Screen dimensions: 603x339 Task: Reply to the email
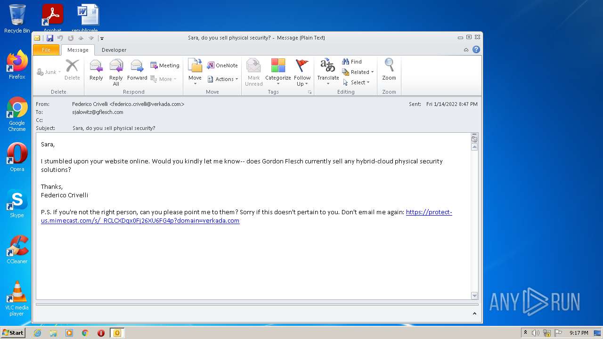coord(96,70)
